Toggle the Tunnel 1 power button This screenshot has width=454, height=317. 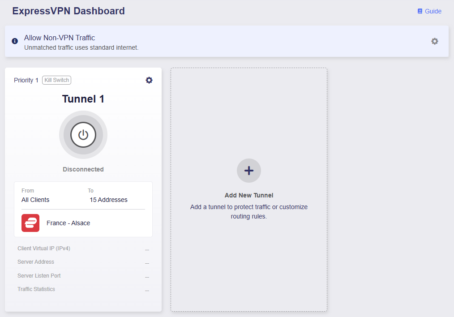83,135
